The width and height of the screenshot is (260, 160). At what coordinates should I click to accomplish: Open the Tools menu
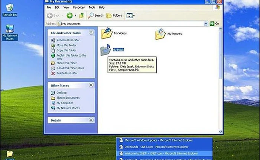92,7
